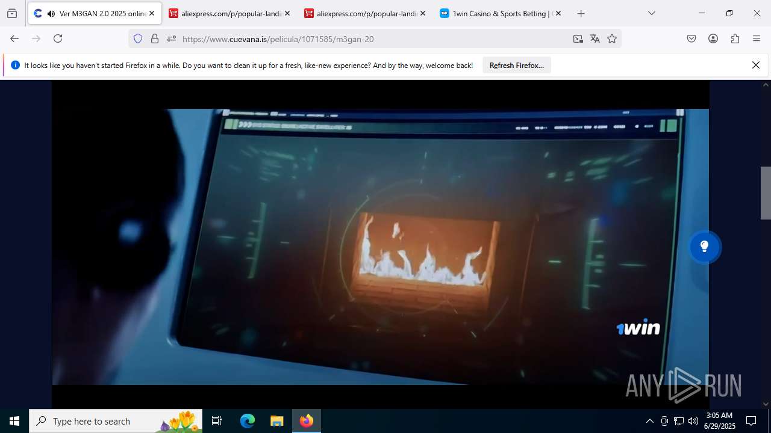This screenshot has height=433, width=771.
Task: Close the 1win Casino tab
Action: [x=558, y=13]
